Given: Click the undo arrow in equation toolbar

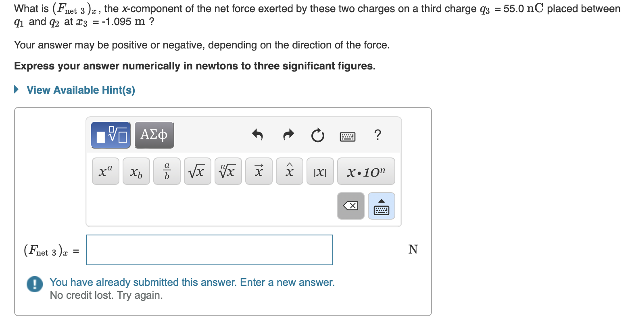Looking at the screenshot, I should click(x=257, y=136).
